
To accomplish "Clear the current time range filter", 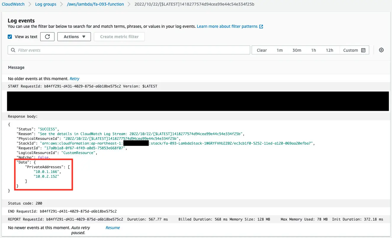I will click(262, 50).
